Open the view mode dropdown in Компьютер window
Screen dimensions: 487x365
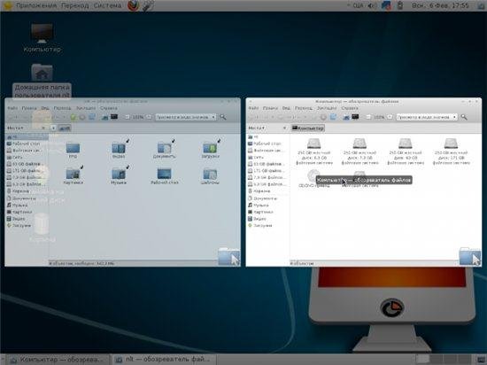[x=427, y=117]
